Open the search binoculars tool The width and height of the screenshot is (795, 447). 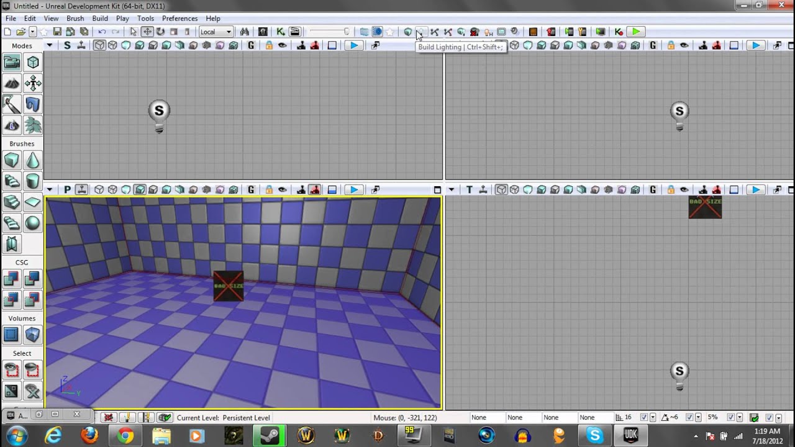click(245, 32)
